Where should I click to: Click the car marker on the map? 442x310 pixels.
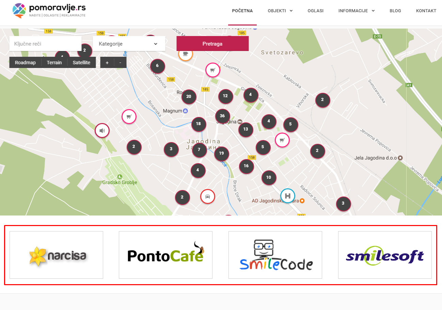(208, 196)
